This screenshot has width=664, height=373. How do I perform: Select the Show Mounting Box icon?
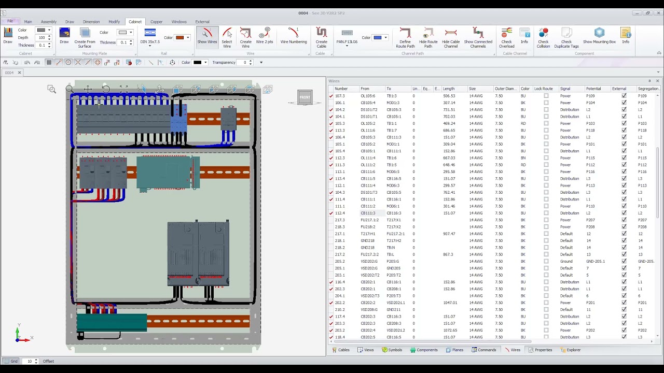[x=599, y=36]
